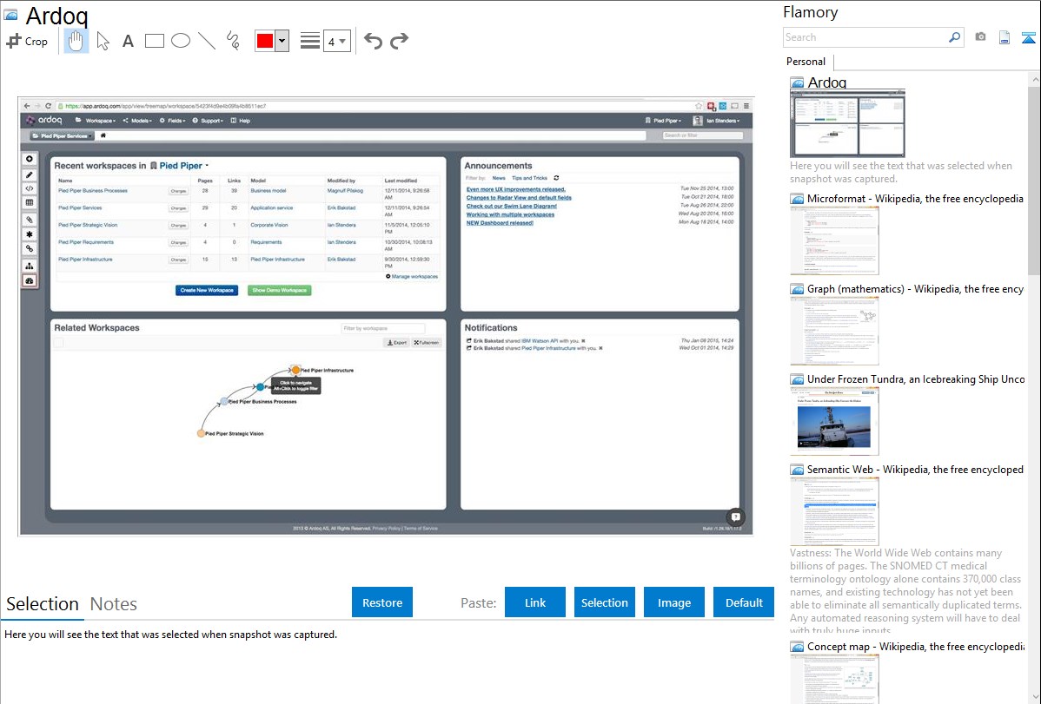Image resolution: width=1041 pixels, height=704 pixels.
Task: Open the Under Frozen Tundra snapshot thumbnail
Action: click(834, 421)
